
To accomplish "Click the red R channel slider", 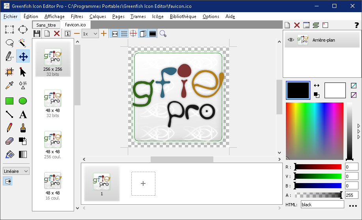I will coord(318,167).
